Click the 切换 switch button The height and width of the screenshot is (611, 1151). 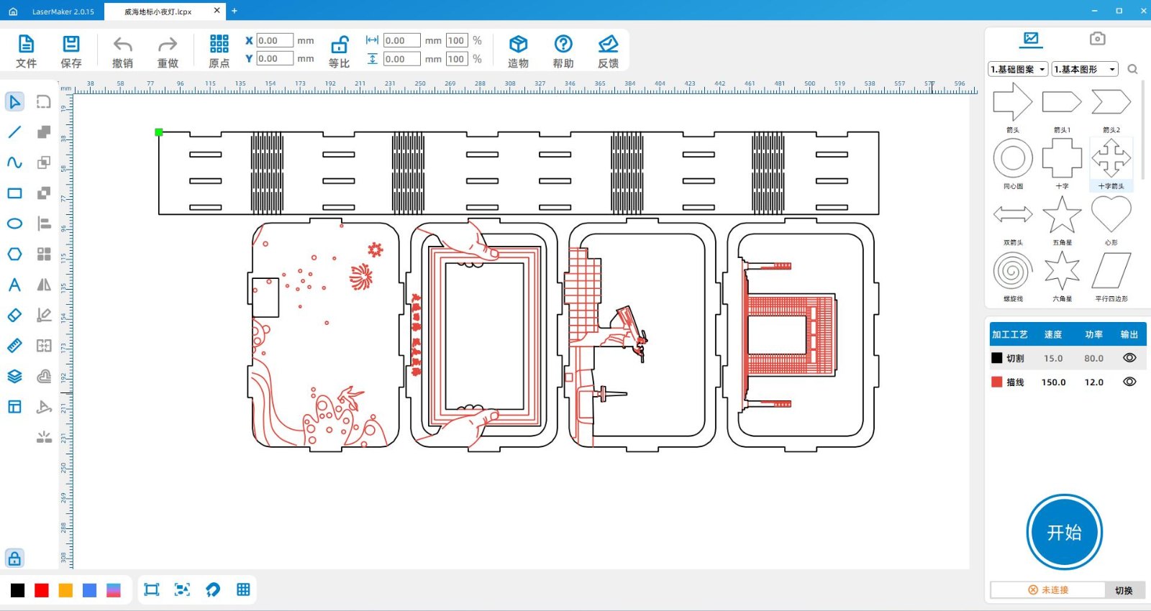[x=1124, y=590]
